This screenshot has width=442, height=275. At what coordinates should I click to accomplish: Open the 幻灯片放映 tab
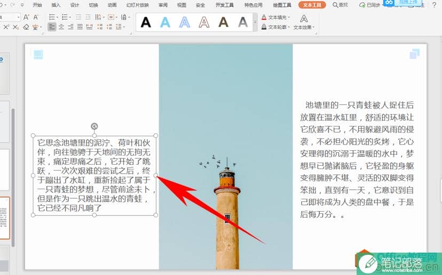(x=138, y=5)
